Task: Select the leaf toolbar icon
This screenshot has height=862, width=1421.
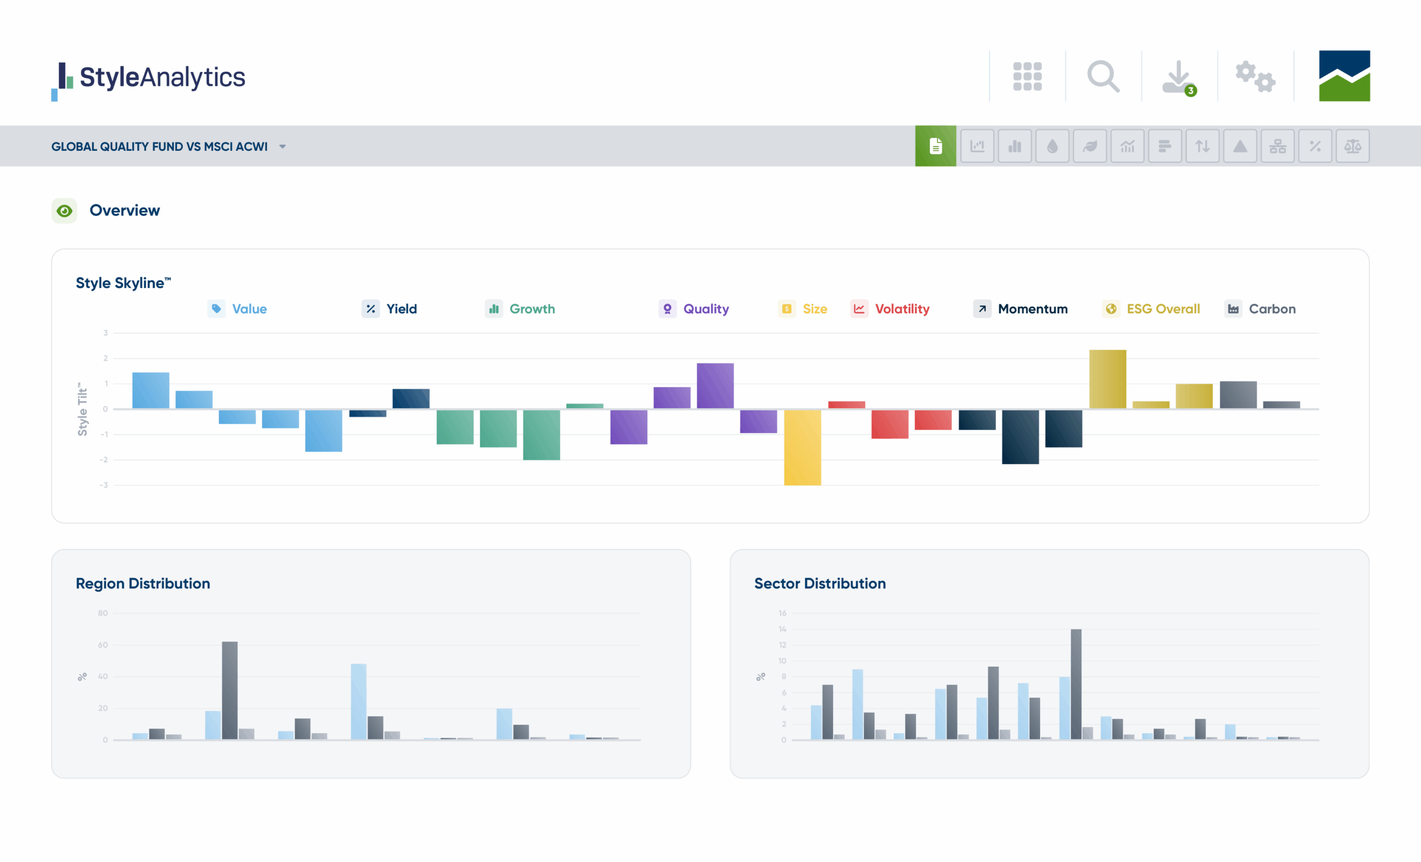Action: [x=1090, y=146]
